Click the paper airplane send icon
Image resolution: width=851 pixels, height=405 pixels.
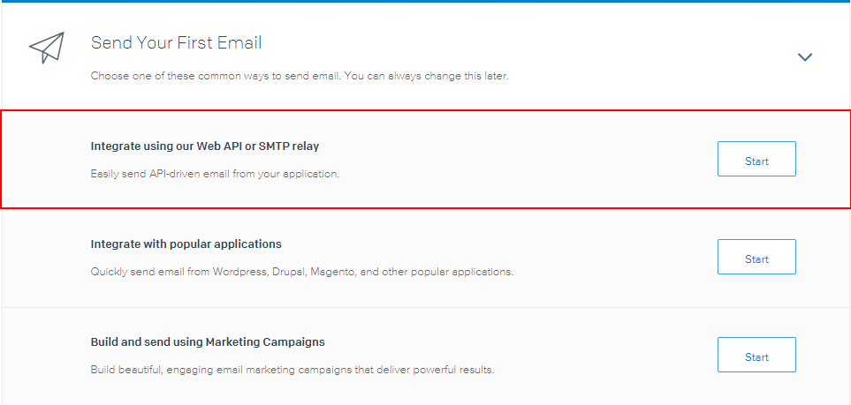click(x=47, y=48)
